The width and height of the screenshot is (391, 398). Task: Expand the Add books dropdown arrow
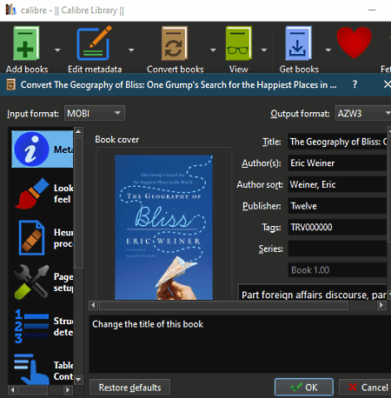coord(57,50)
